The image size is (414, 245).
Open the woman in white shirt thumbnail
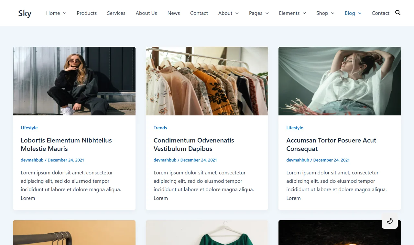[x=340, y=81]
